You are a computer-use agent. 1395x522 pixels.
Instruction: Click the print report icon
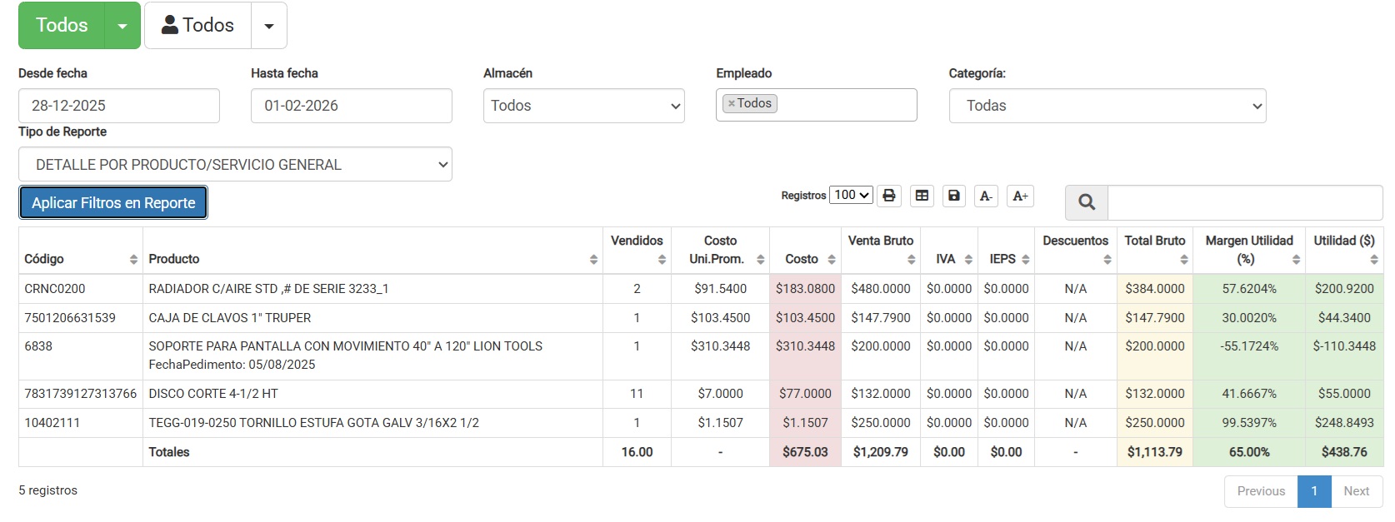coord(889,196)
